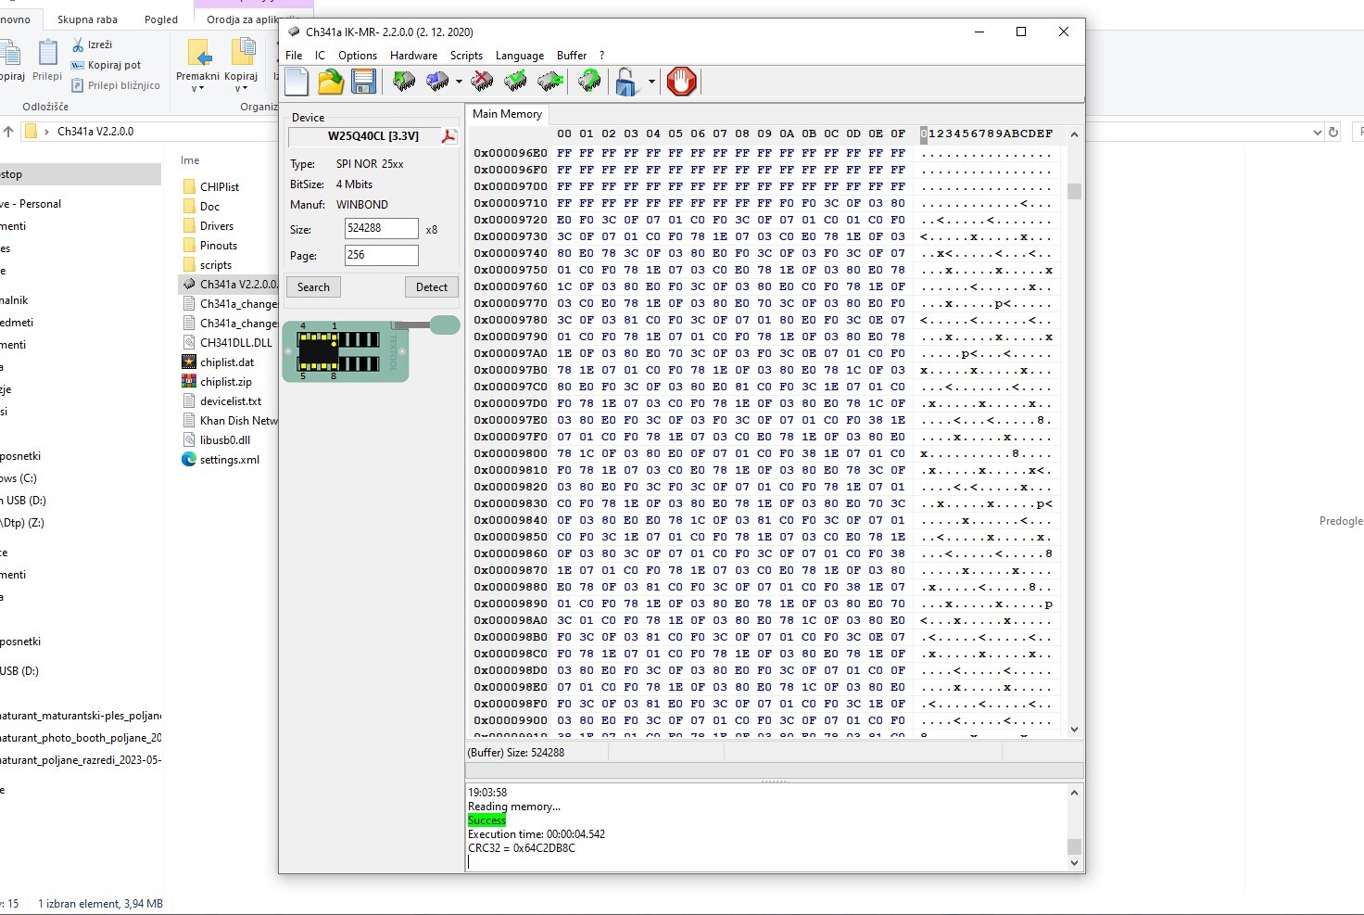The width and height of the screenshot is (1364, 915).
Task: Verify chip using the green checkmark icon
Action: pyautogui.click(x=516, y=82)
